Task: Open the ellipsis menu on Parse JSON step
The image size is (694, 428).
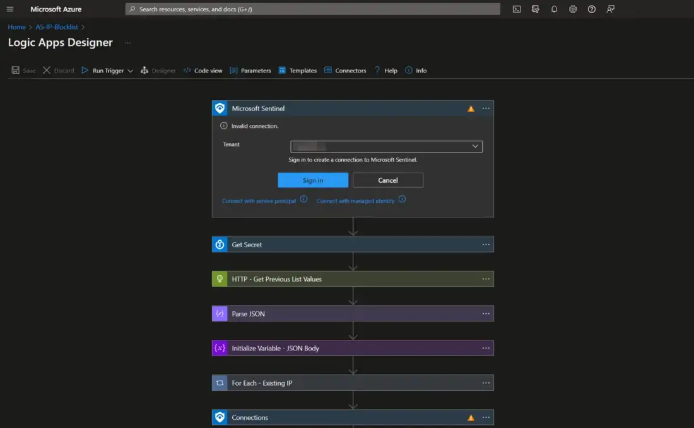Action: (x=486, y=314)
